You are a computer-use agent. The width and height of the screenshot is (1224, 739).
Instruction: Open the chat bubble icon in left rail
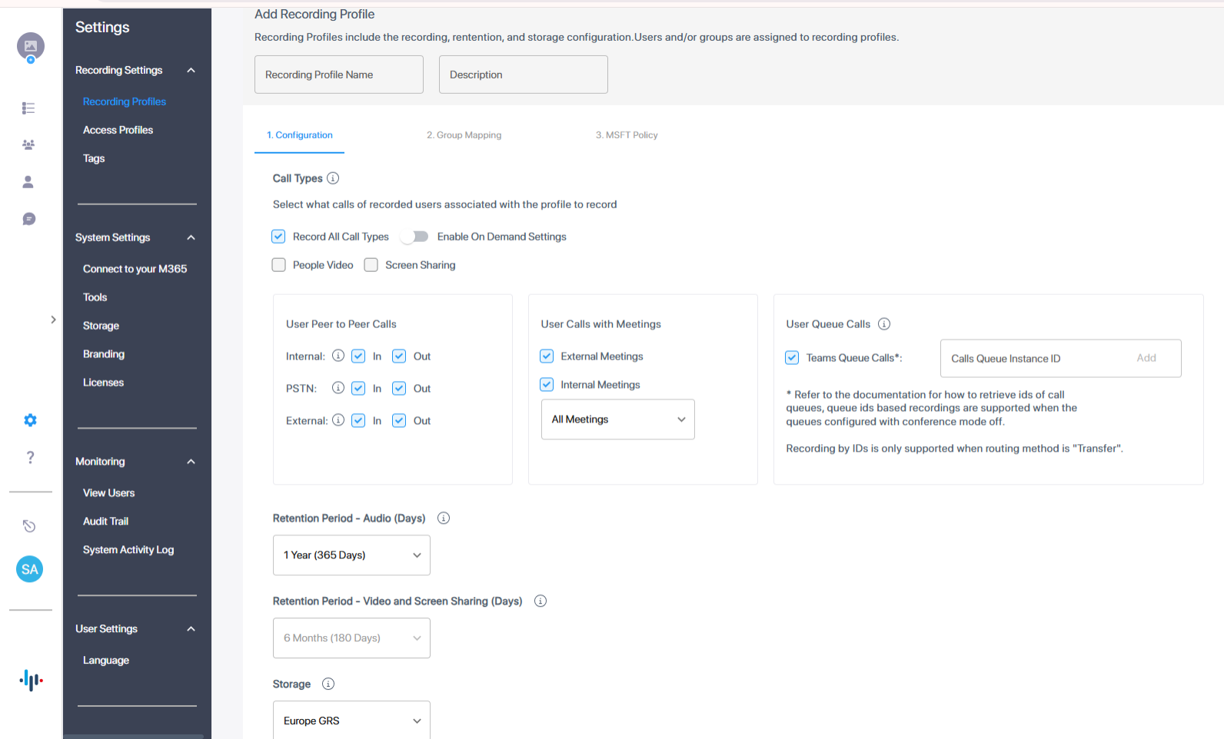(29, 220)
